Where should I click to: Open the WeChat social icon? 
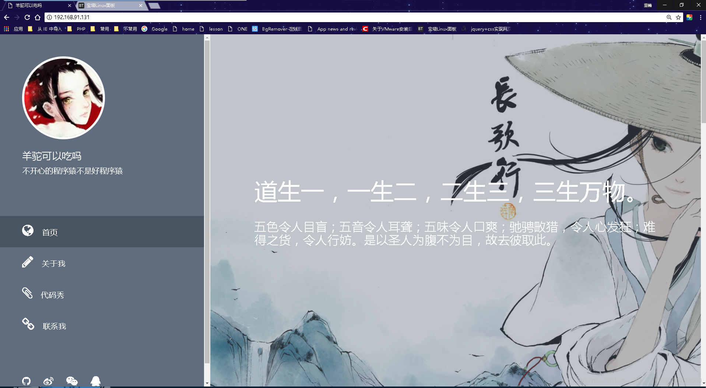[72, 381]
